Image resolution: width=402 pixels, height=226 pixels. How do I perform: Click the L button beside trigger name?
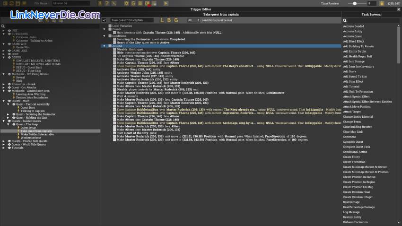point(162,20)
